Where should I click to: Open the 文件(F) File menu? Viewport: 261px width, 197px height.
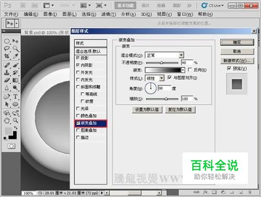(x=11, y=14)
